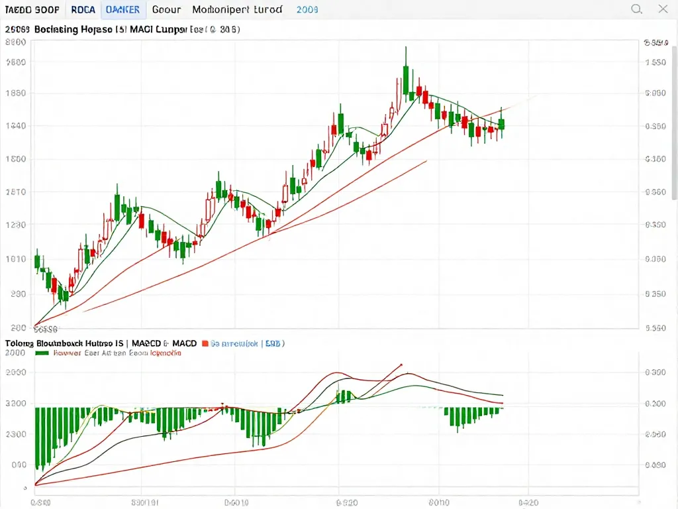678x509 pixels.
Task: Click the MACD panel title label
Action: pyautogui.click(x=101, y=344)
